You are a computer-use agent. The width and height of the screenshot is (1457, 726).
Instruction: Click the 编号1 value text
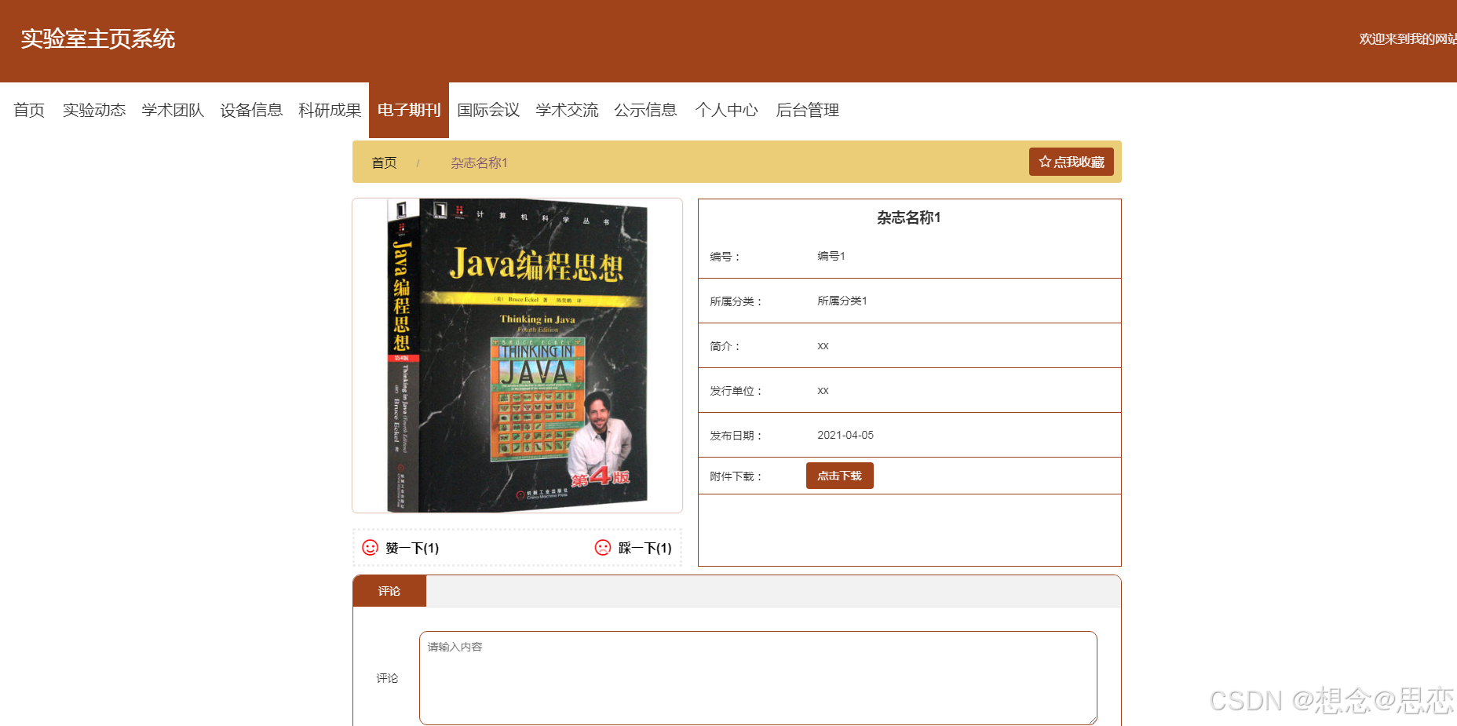click(831, 256)
